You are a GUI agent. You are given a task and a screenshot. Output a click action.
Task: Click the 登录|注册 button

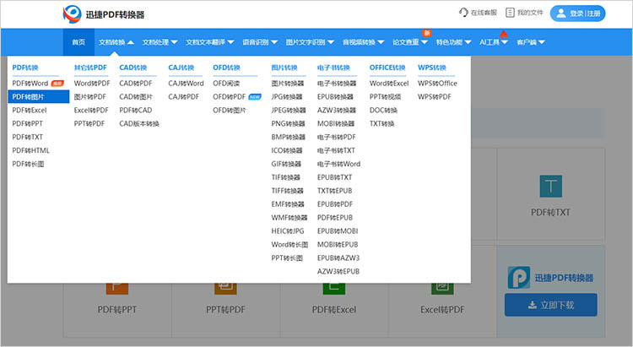pos(577,14)
